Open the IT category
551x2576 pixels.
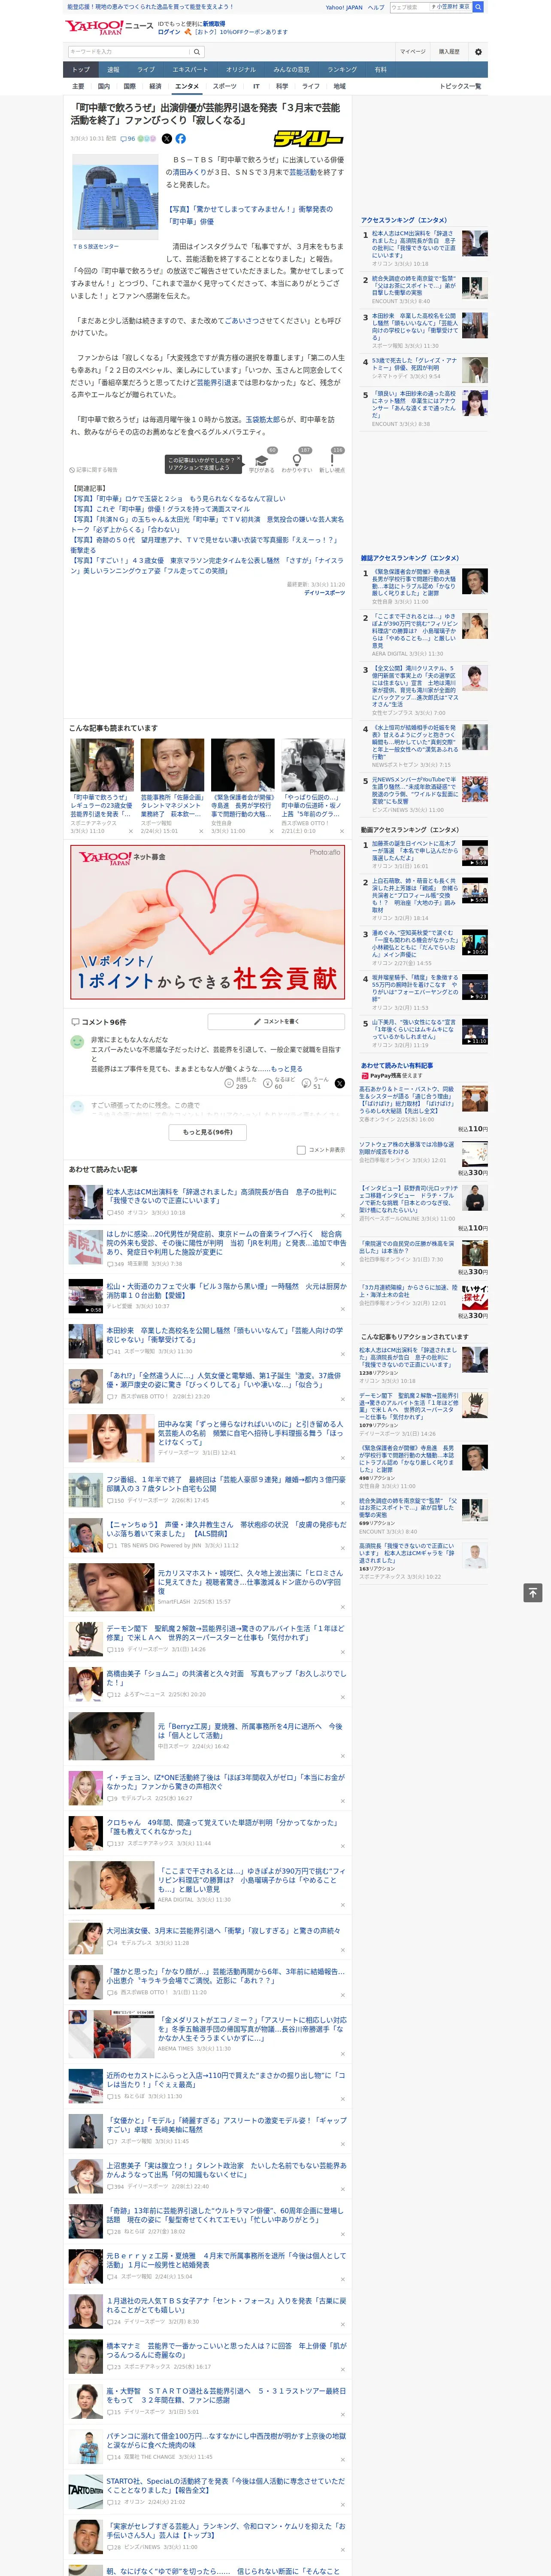click(x=256, y=86)
